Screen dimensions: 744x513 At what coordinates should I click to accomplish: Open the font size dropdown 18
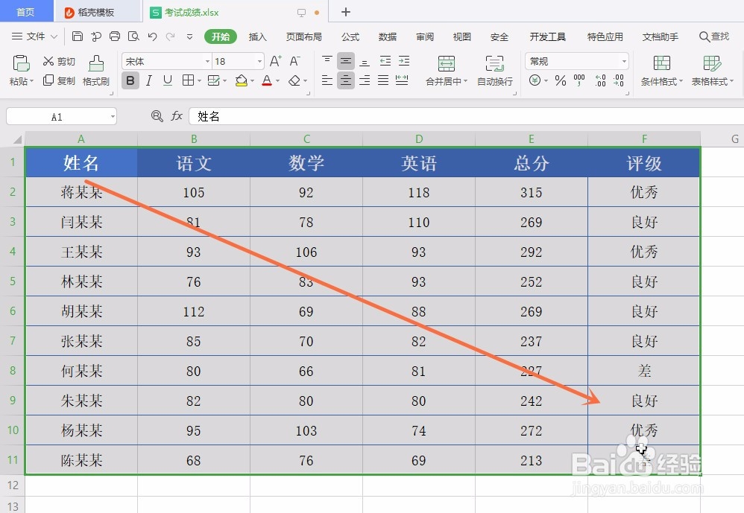(x=259, y=62)
